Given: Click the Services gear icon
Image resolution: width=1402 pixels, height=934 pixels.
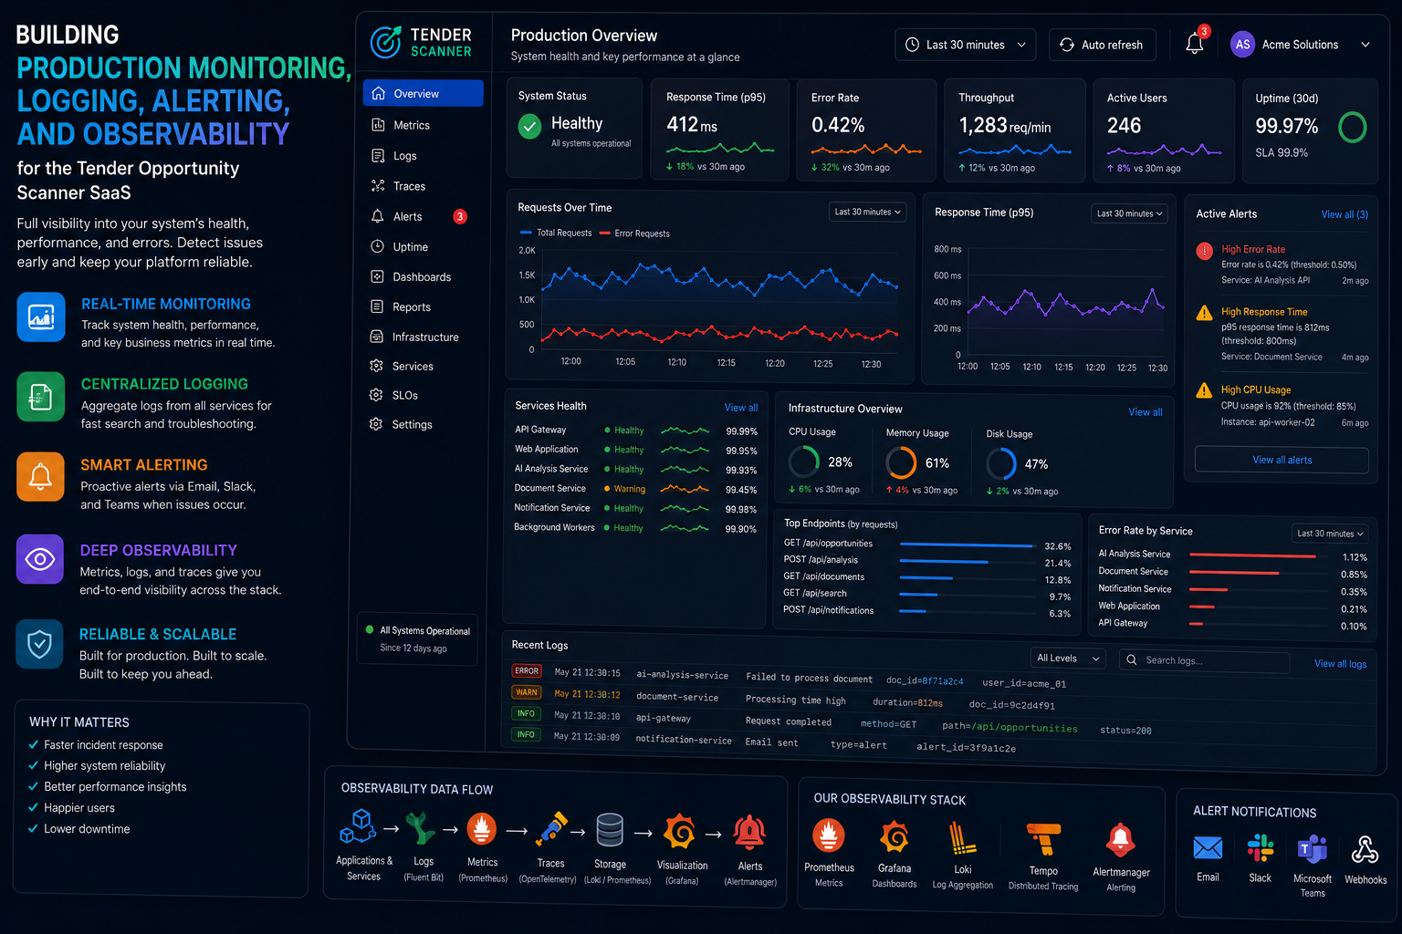Looking at the screenshot, I should point(376,366).
